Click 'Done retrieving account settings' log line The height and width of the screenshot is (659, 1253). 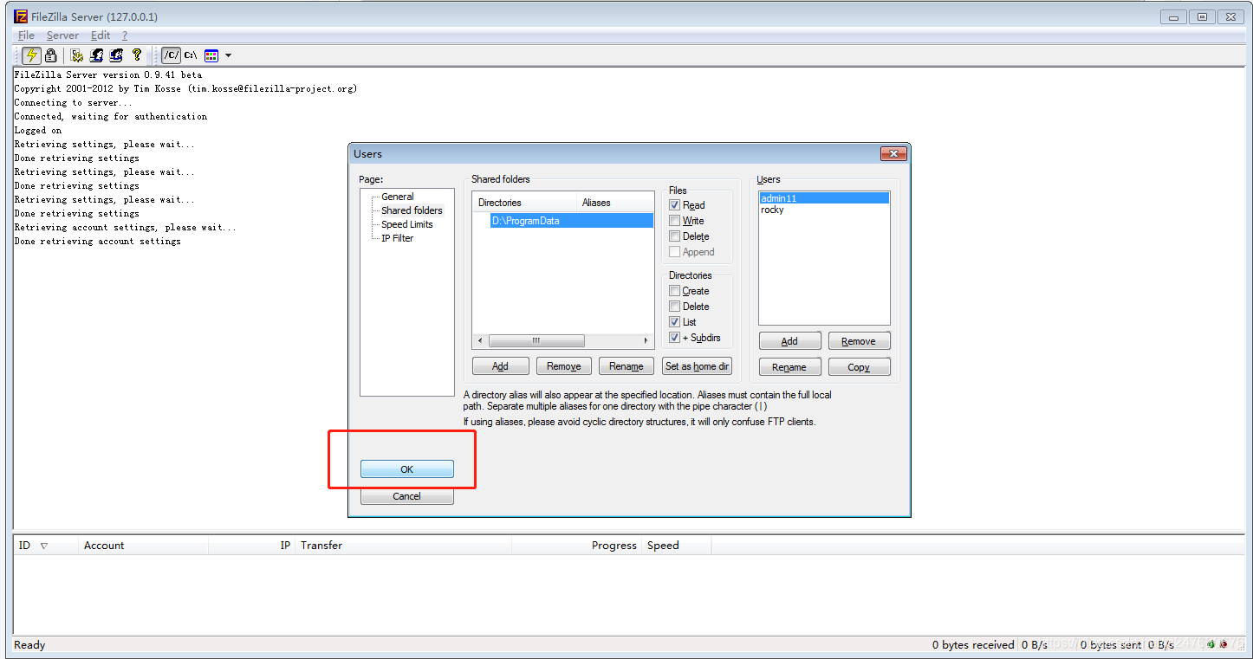point(97,242)
